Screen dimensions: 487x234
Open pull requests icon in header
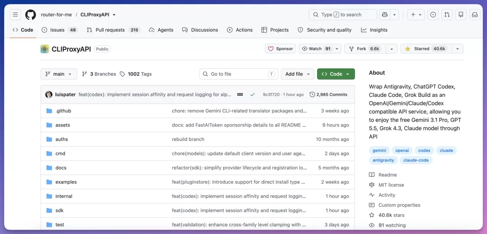[447, 14]
